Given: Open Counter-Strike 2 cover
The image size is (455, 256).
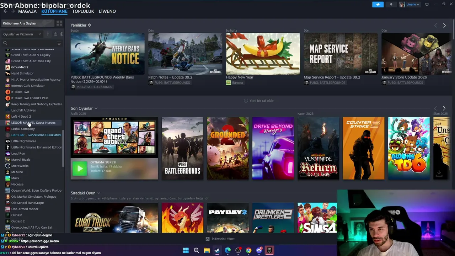Looking at the screenshot, I should coord(364,148).
